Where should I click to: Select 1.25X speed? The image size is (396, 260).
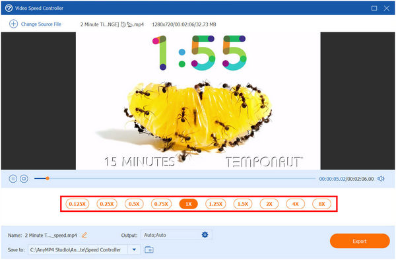(215, 204)
